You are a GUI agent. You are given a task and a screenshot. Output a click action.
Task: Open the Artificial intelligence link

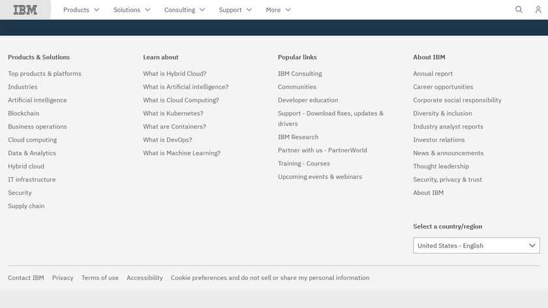click(x=37, y=100)
